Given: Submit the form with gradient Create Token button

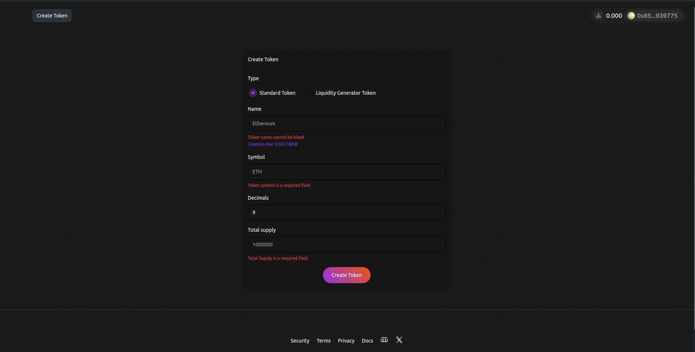Looking at the screenshot, I should pos(347,275).
